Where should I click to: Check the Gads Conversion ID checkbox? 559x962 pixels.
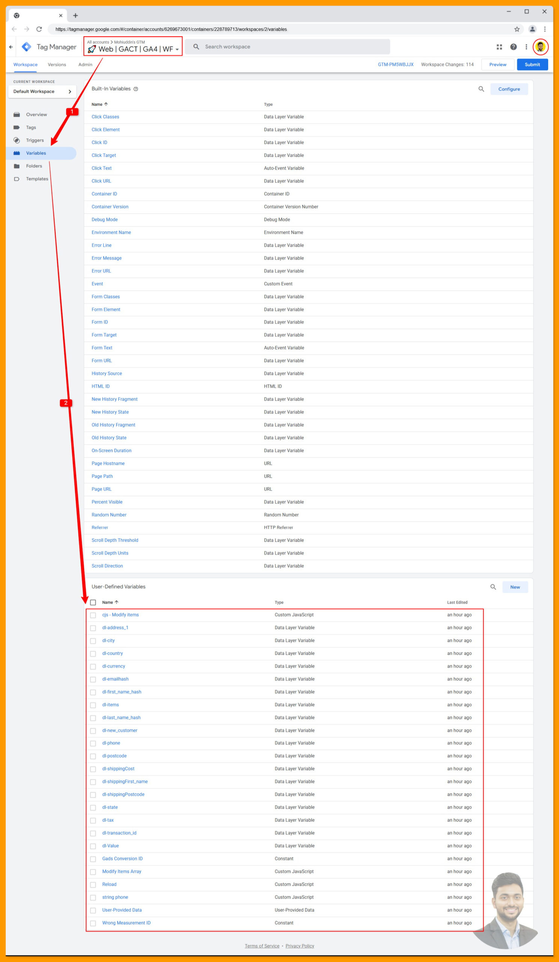[x=93, y=859]
